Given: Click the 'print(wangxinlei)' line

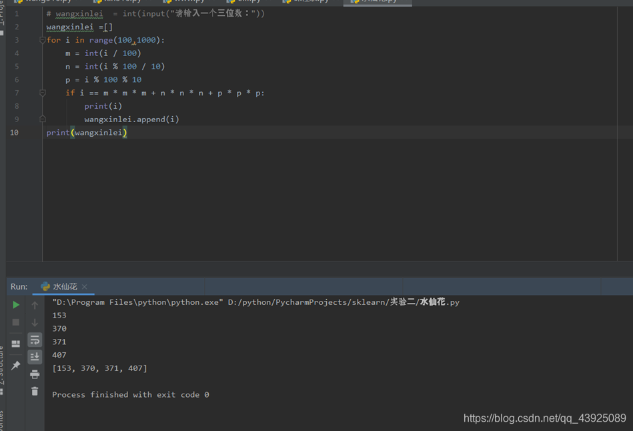Looking at the screenshot, I should click(x=87, y=133).
